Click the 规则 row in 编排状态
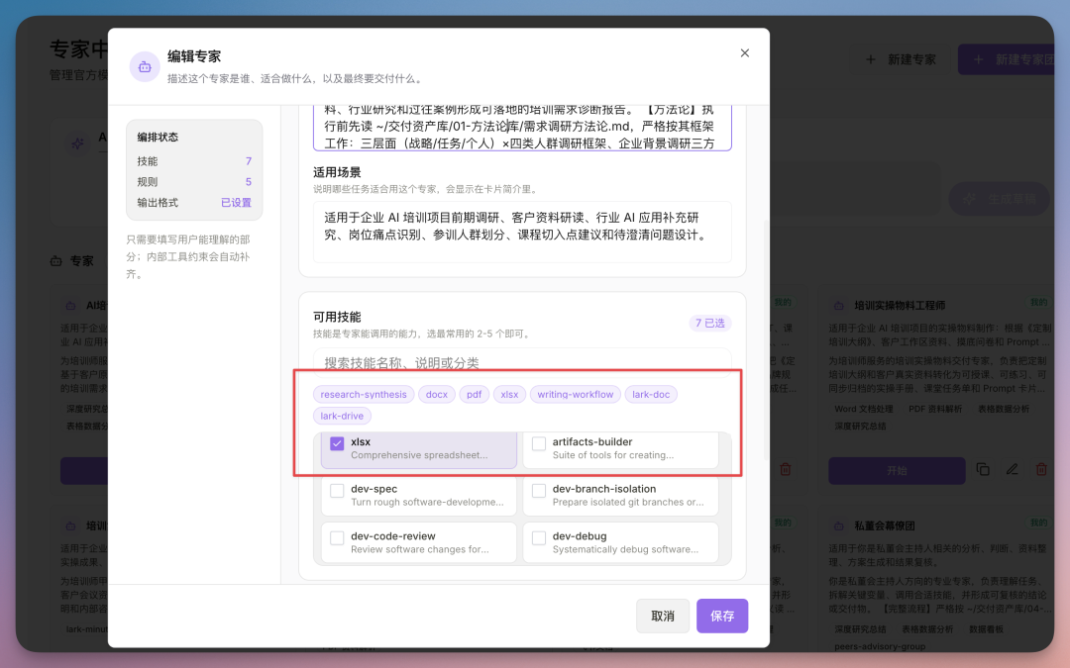The image size is (1070, 668). (194, 182)
